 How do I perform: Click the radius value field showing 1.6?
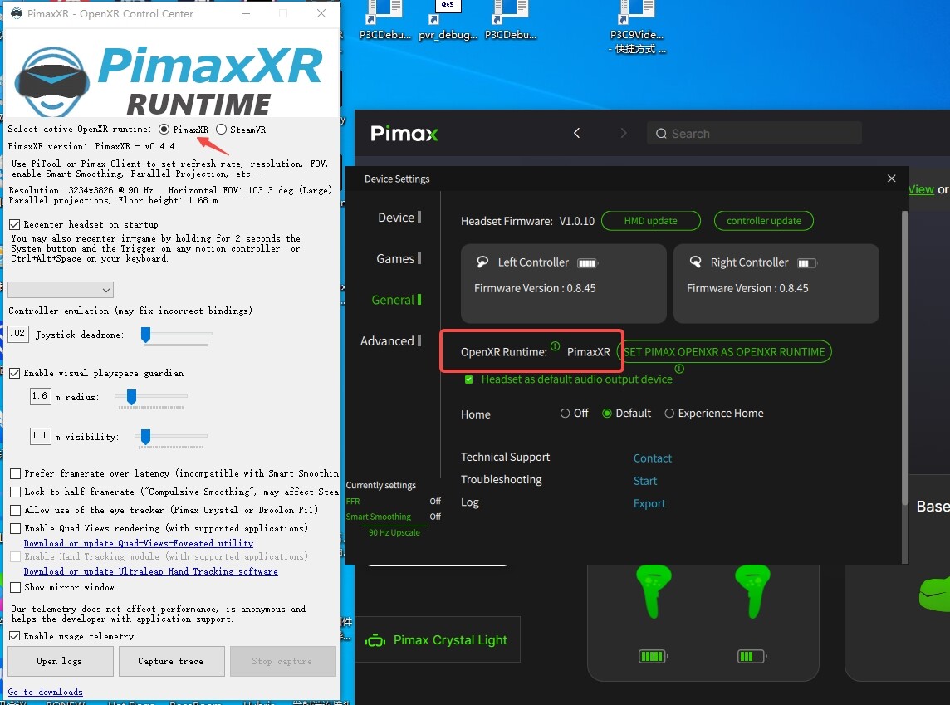tap(40, 396)
